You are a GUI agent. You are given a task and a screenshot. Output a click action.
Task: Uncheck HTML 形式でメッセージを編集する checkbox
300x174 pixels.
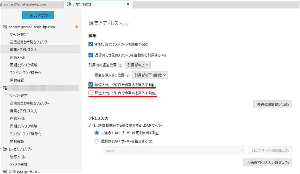point(91,44)
